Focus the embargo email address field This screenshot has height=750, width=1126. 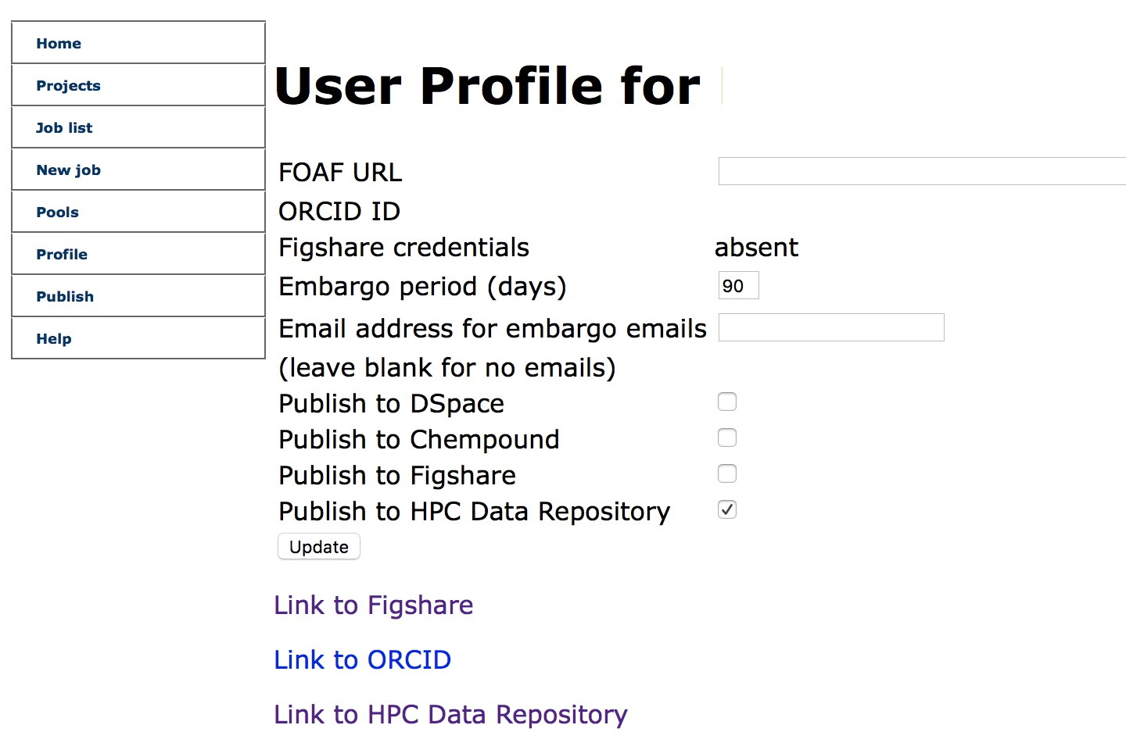tap(830, 328)
